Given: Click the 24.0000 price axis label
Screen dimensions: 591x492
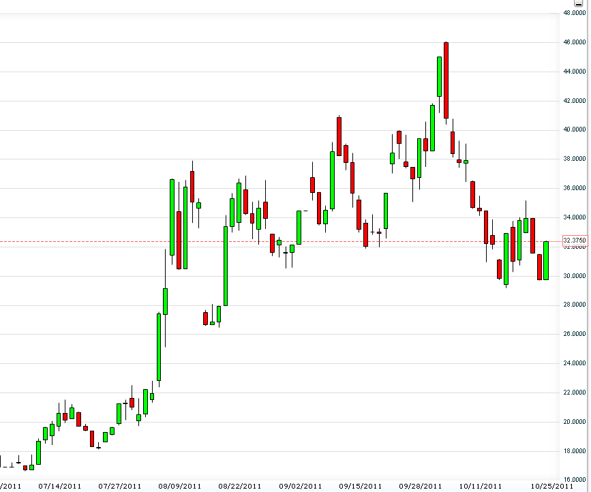Looking at the screenshot, I should [x=575, y=363].
